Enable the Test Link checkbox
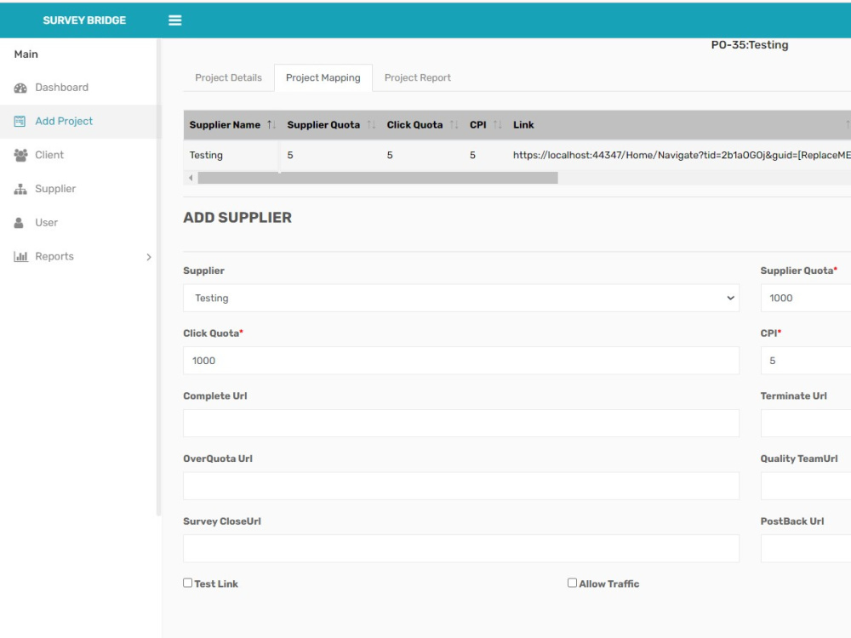This screenshot has height=638, width=851. point(188,583)
